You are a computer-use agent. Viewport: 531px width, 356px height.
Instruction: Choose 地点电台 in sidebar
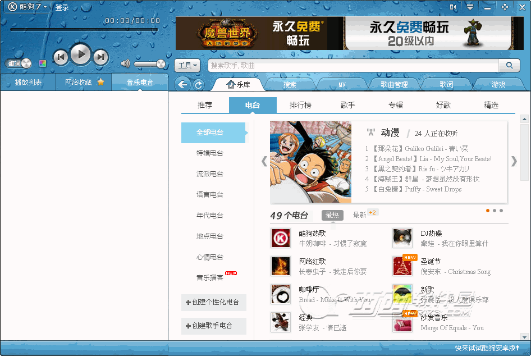click(x=210, y=236)
